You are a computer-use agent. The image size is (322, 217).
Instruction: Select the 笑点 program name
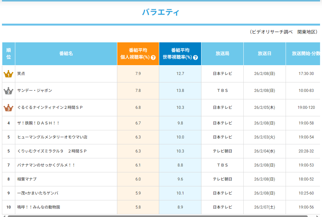click(x=21, y=74)
